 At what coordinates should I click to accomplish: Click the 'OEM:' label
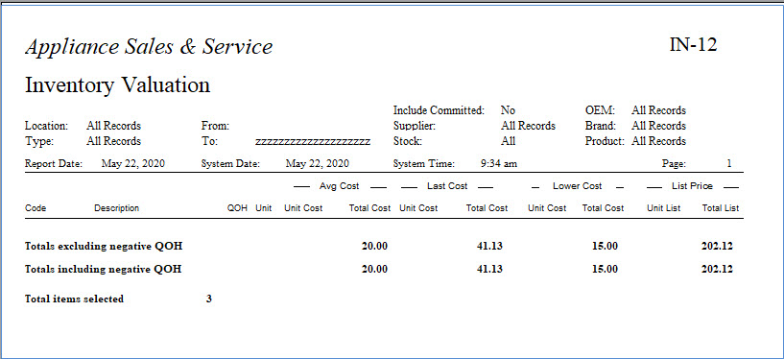(x=600, y=110)
